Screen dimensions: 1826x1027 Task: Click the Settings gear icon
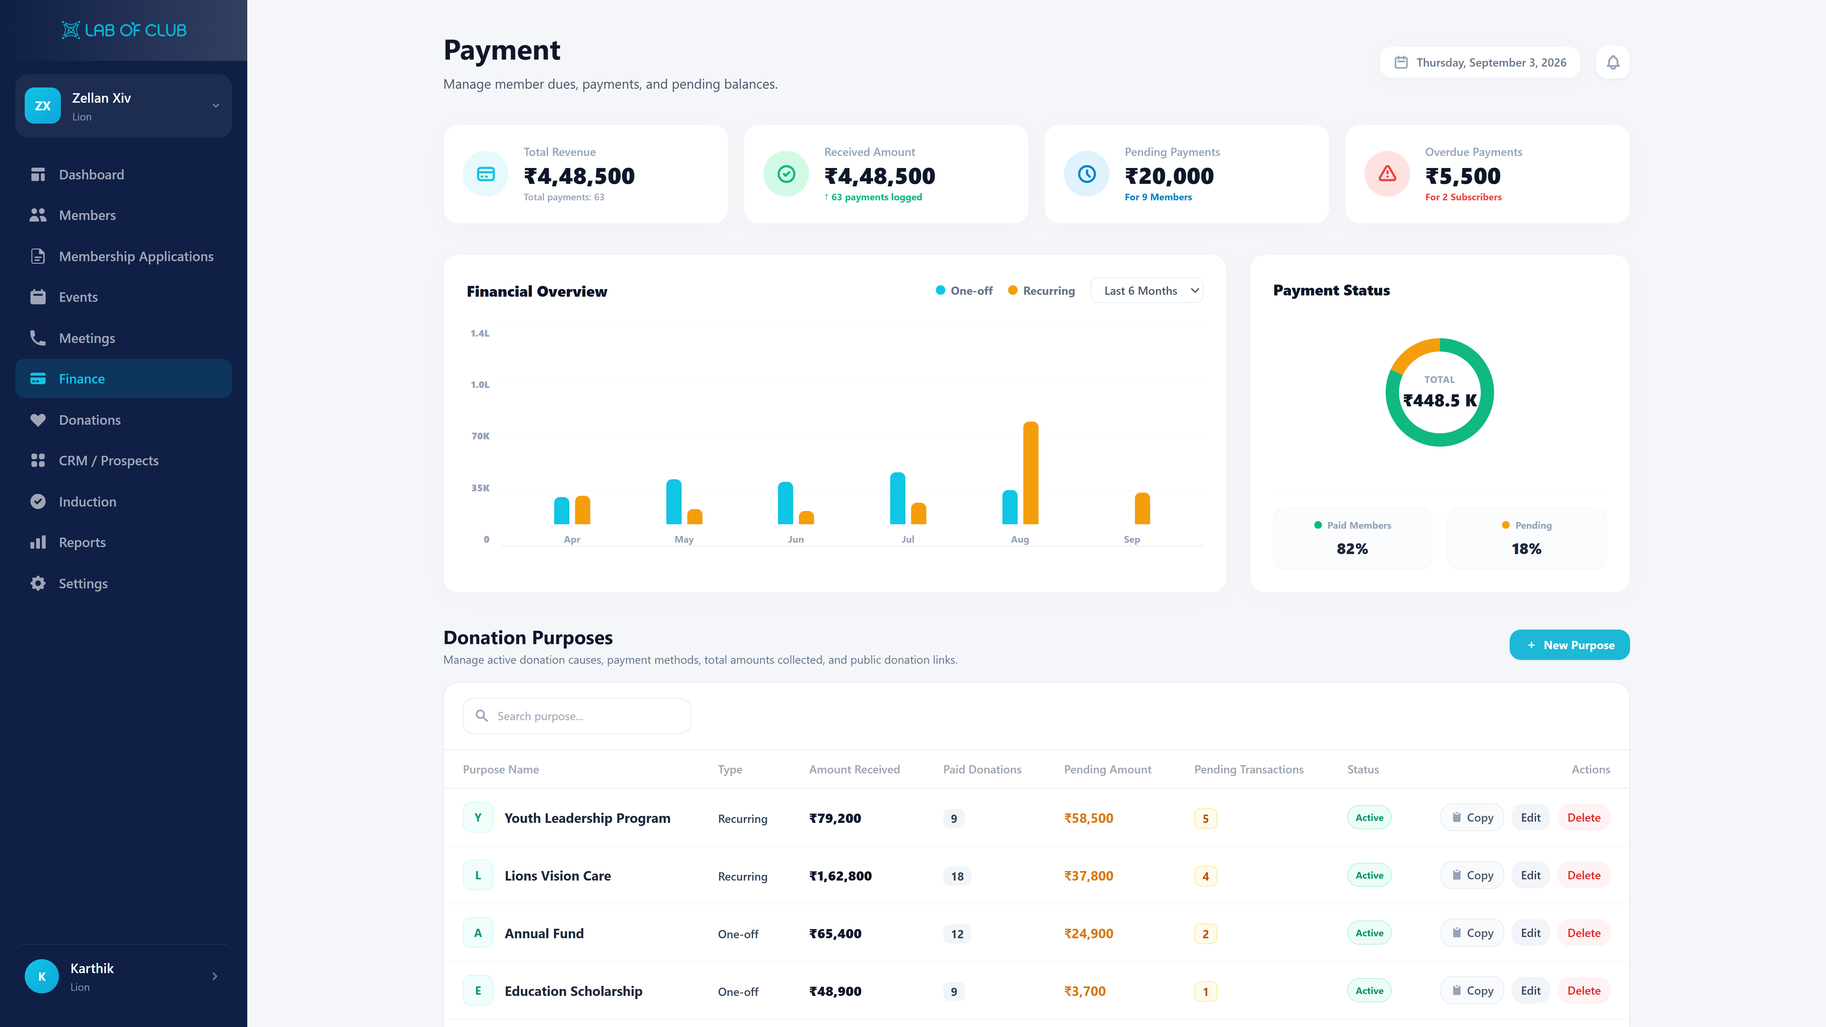tap(38, 583)
